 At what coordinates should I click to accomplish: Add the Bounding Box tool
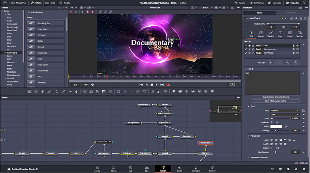(46, 23)
